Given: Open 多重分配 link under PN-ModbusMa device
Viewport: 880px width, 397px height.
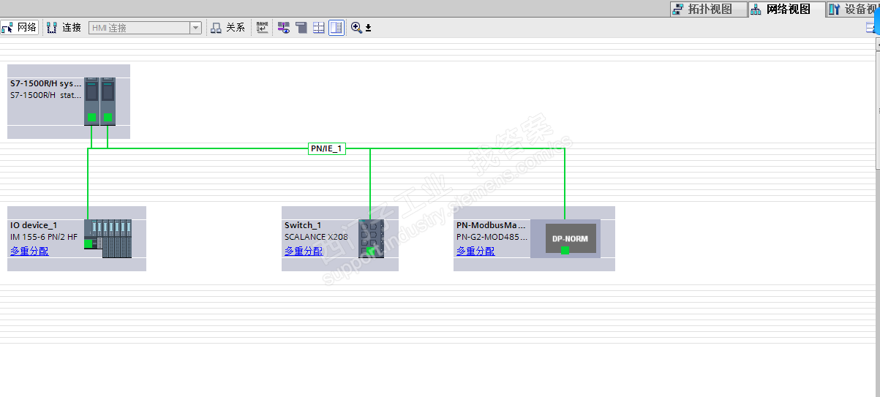Looking at the screenshot, I should pyautogui.click(x=475, y=251).
